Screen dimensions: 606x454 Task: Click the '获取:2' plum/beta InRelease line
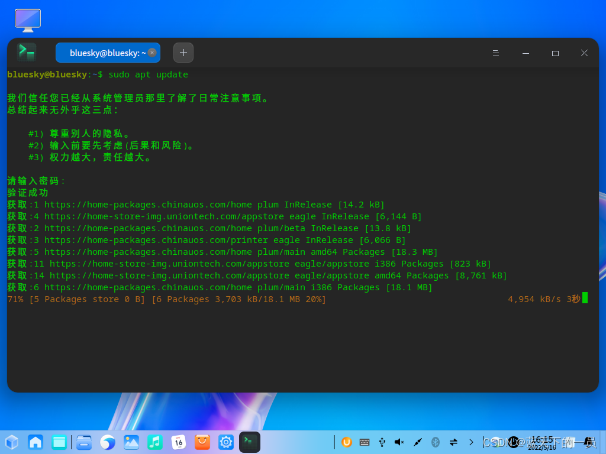(209, 228)
